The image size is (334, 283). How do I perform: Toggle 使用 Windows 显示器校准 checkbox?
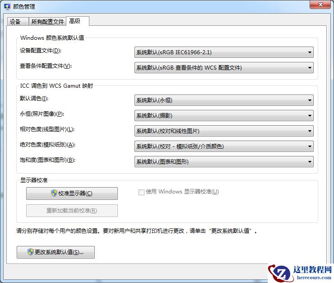click(141, 192)
